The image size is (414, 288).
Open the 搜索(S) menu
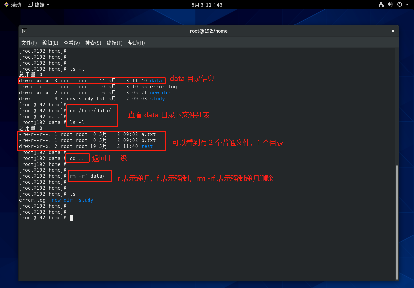tap(93, 43)
